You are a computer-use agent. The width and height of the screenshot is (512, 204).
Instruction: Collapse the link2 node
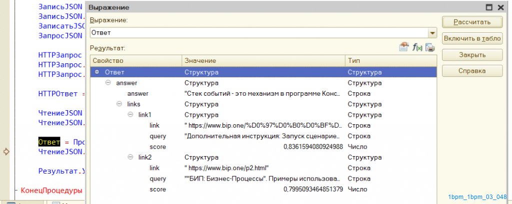tap(130, 157)
